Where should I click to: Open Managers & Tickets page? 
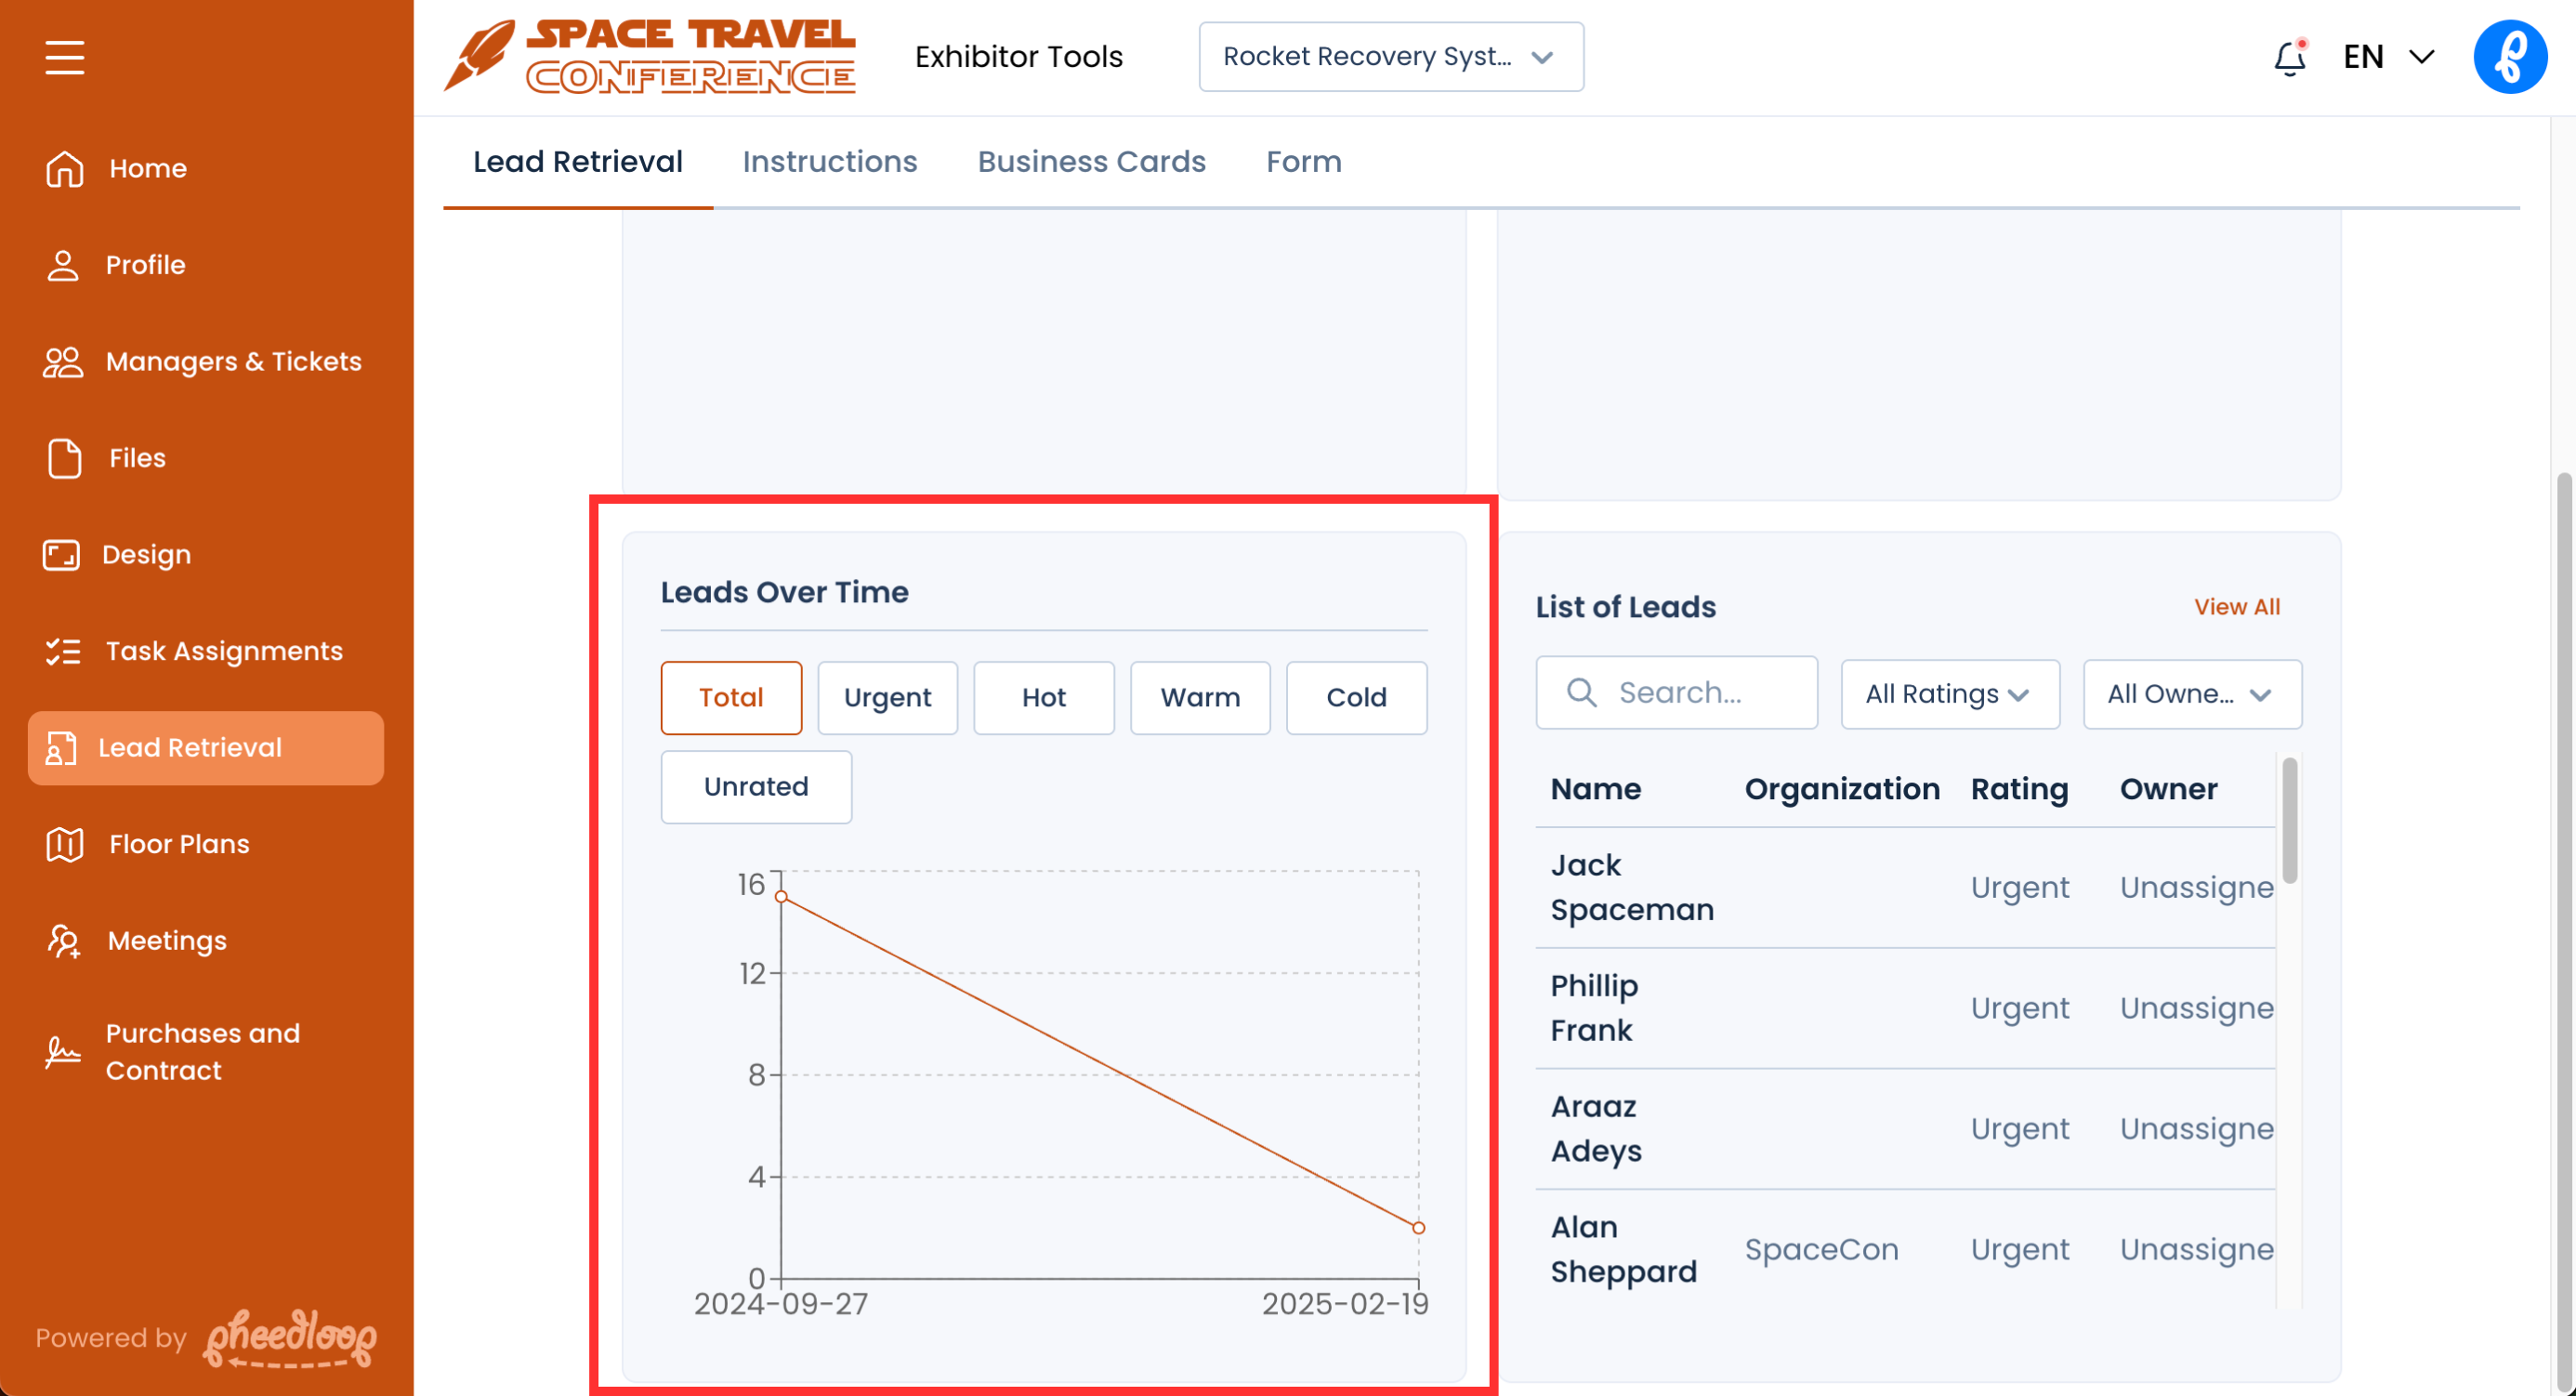click(233, 362)
